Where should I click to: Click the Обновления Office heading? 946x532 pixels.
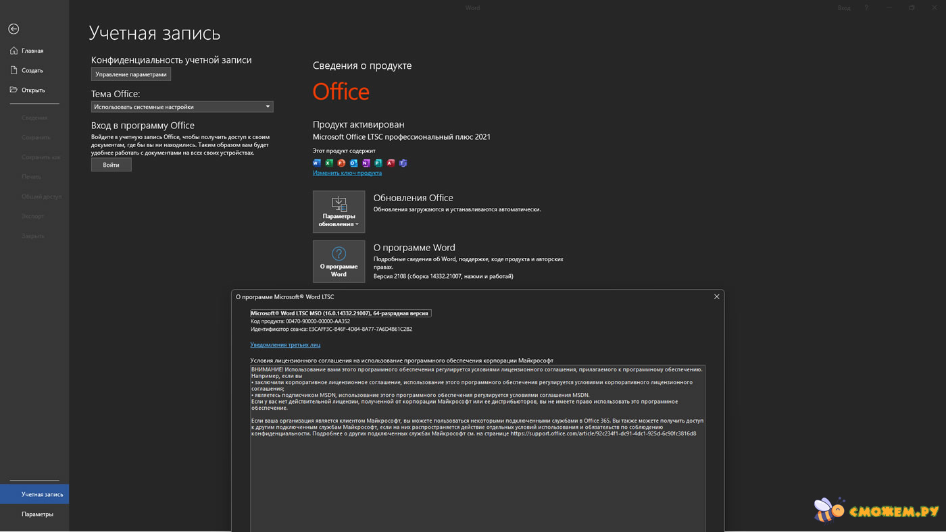click(413, 198)
